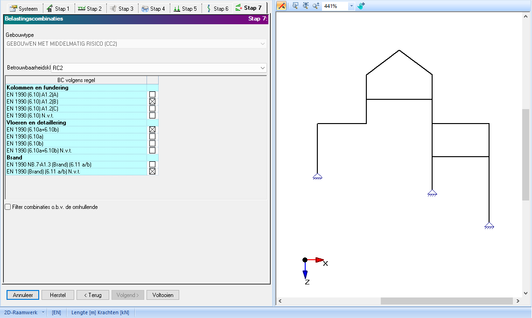Select the Kolommen en fundering group row
532x318 pixels.
tap(76, 88)
